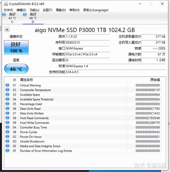Click status icon for Critical Warning

7,85
